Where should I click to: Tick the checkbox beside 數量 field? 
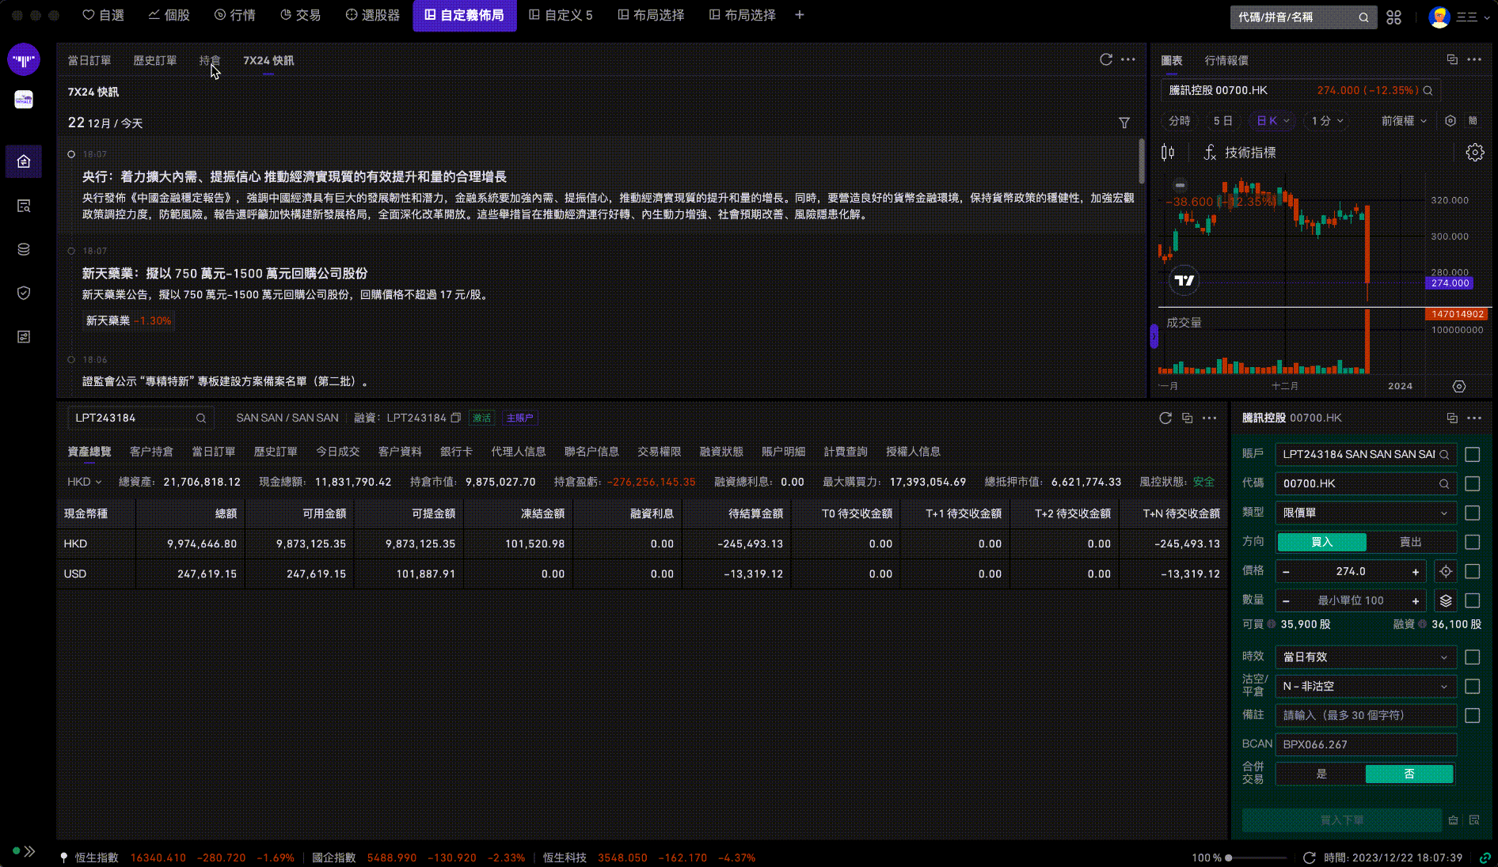pyautogui.click(x=1473, y=600)
